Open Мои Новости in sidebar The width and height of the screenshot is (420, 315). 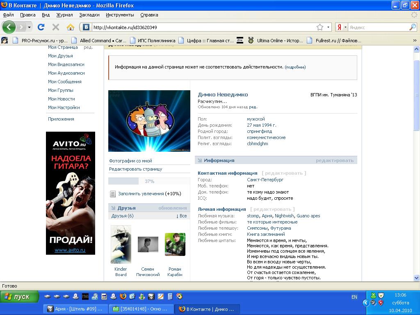[x=62, y=99]
